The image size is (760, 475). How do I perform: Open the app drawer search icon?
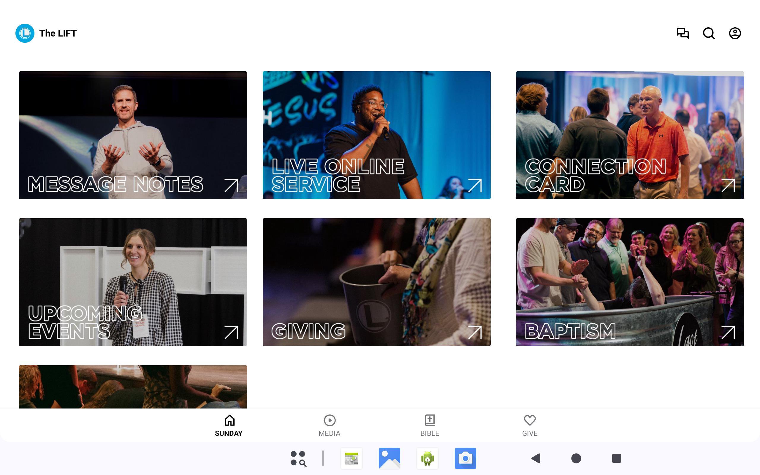[x=298, y=458]
